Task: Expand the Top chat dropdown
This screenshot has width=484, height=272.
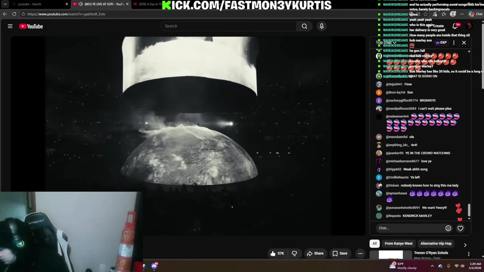Action: 386,43
